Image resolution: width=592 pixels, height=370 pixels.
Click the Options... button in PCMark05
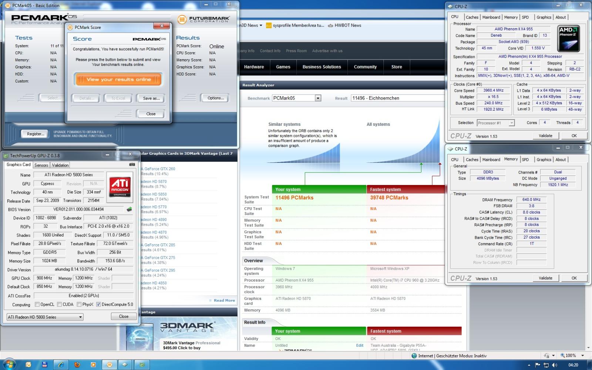215,98
